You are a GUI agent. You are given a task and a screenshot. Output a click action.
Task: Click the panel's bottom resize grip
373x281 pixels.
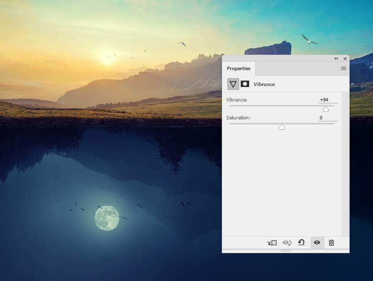285,251
